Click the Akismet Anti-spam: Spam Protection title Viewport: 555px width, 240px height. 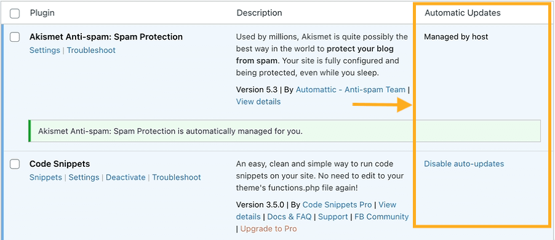pyautogui.click(x=106, y=37)
